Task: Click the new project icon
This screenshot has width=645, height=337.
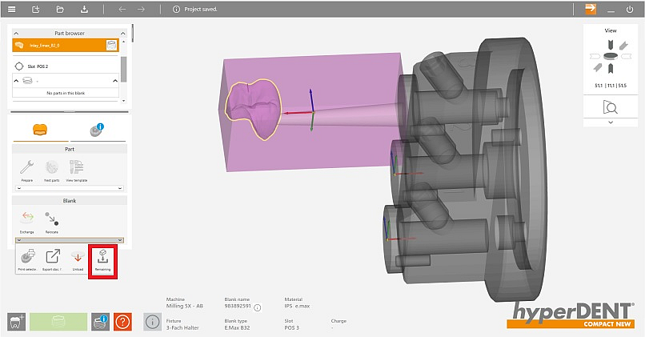Action: tap(35, 10)
